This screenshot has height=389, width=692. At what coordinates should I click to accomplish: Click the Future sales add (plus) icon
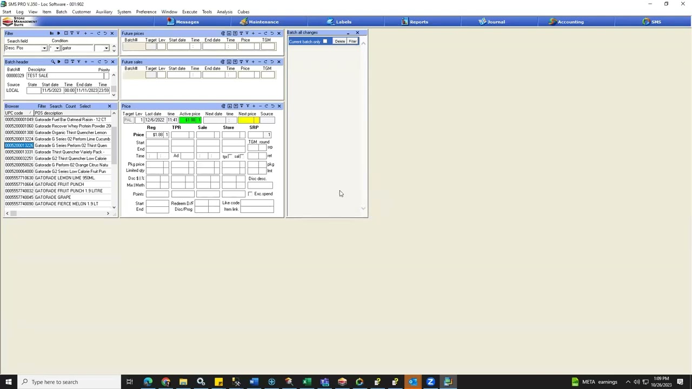[x=252, y=62]
